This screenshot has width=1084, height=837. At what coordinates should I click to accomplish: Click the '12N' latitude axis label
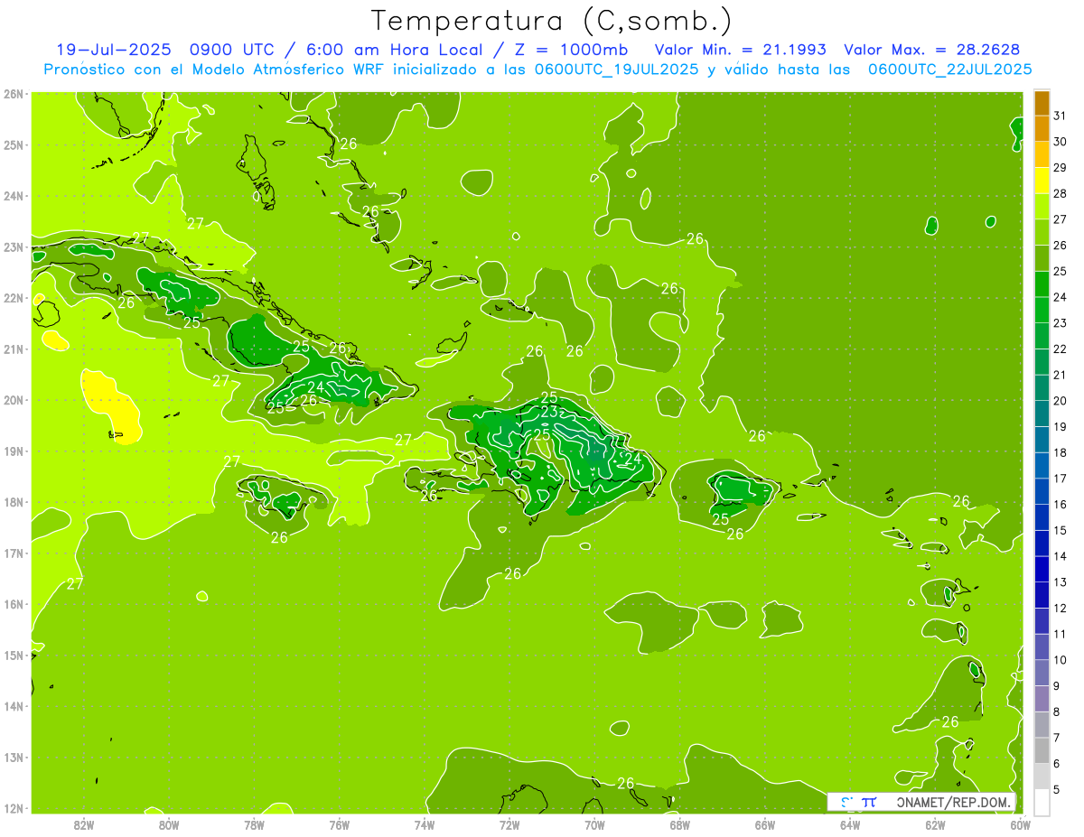[x=13, y=808]
